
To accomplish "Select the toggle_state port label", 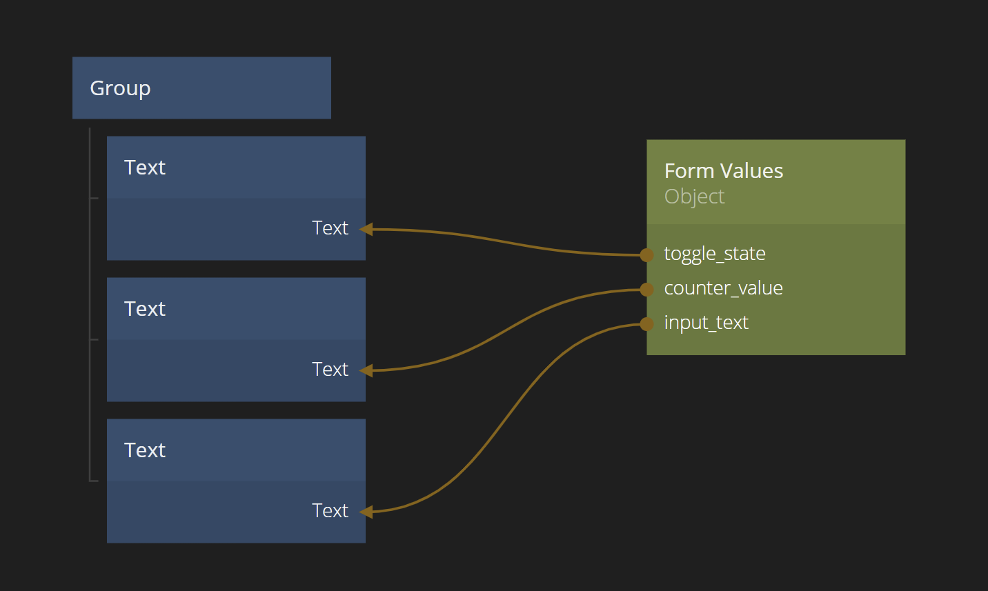I will 714,254.
